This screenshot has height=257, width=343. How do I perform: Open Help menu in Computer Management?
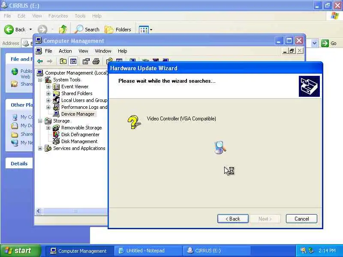click(122, 51)
